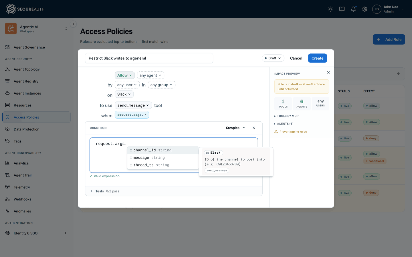Click the Agent Topology icon
Image resolution: width=412 pixels, height=257 pixels.
7,69
